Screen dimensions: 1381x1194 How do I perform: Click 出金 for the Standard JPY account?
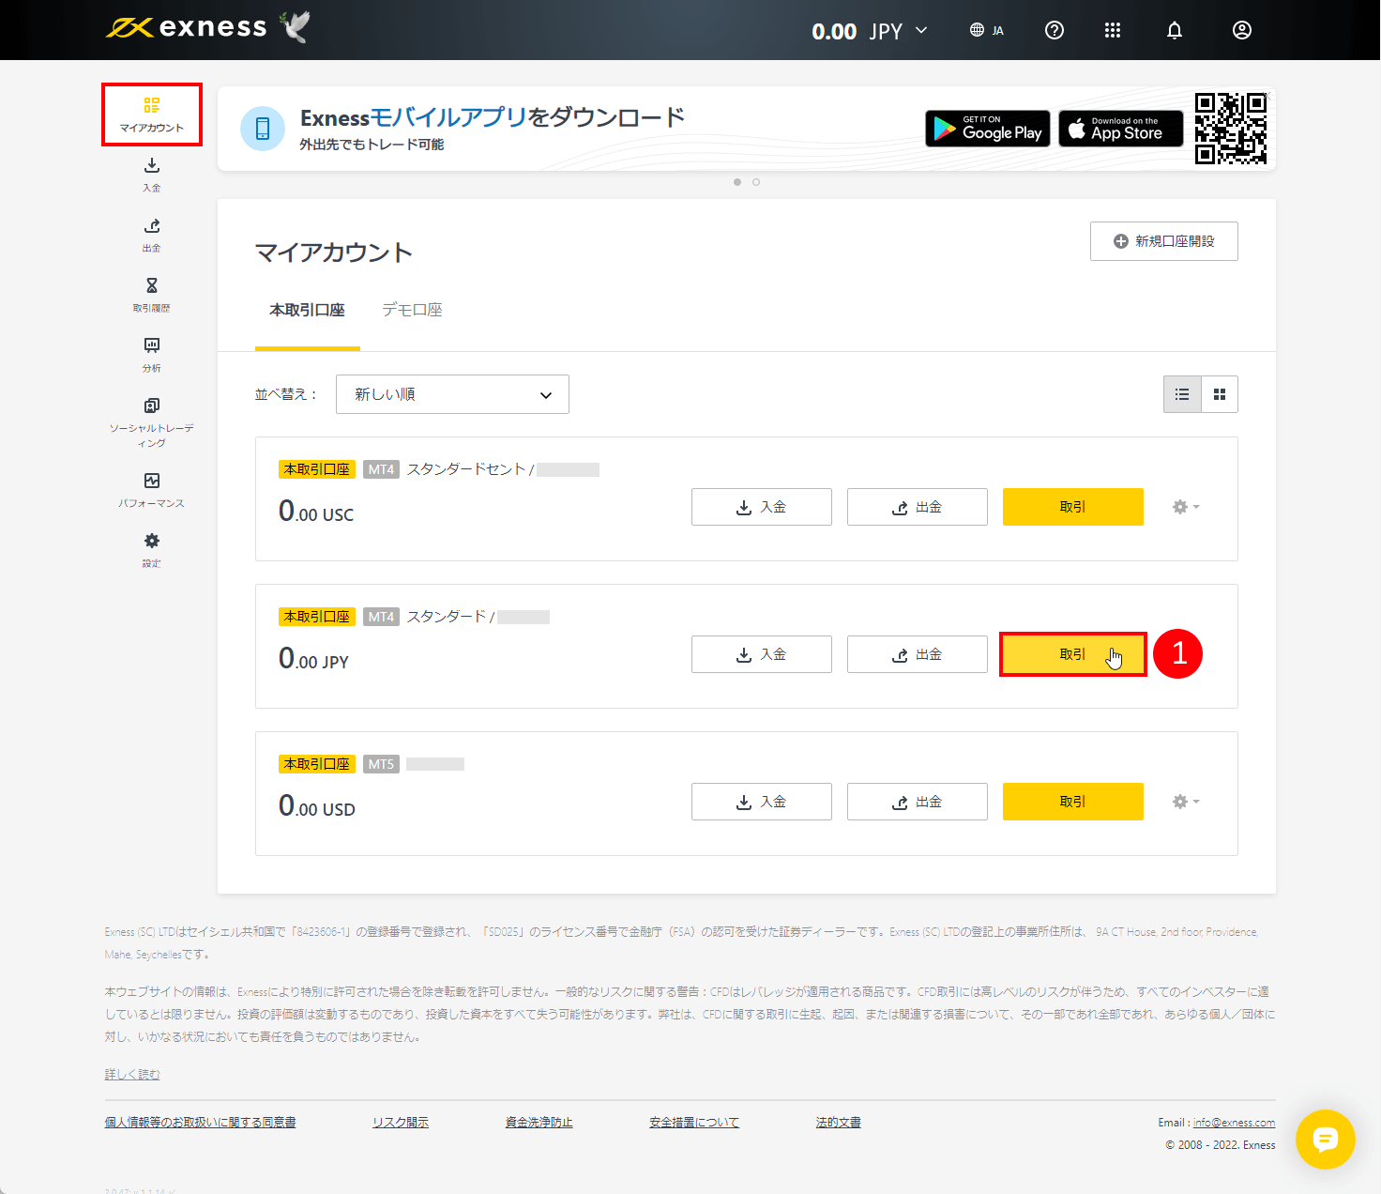918,654
